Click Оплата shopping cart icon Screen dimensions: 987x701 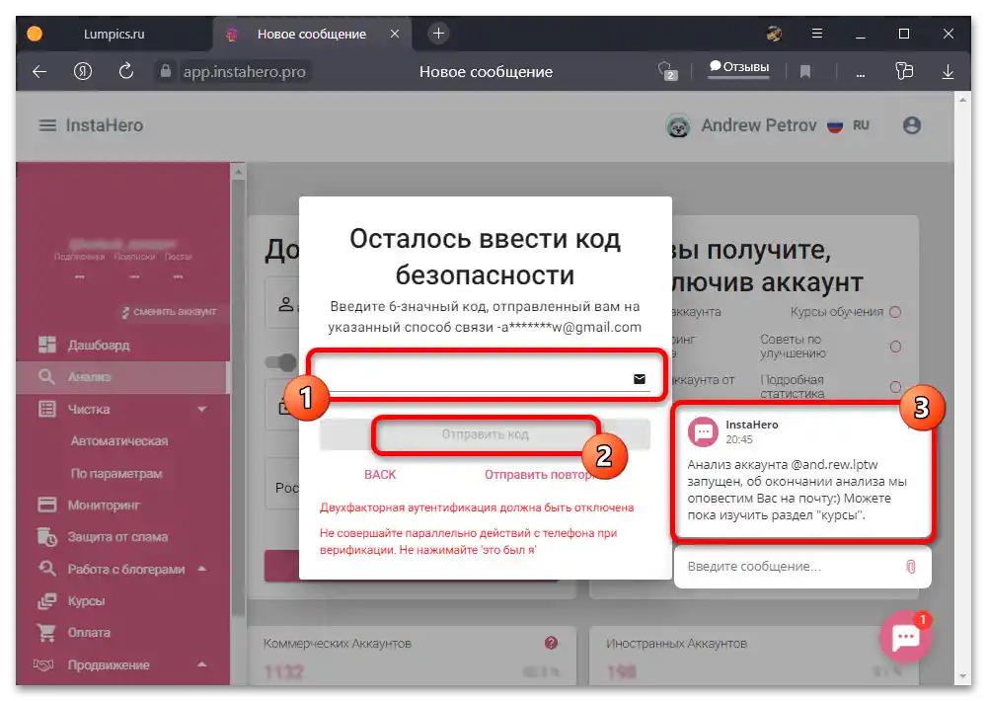[46, 632]
